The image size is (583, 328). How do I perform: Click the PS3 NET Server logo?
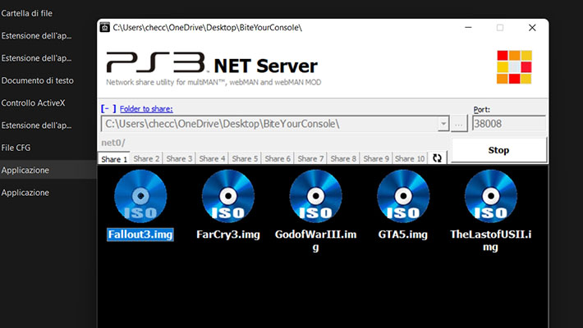[212, 63]
